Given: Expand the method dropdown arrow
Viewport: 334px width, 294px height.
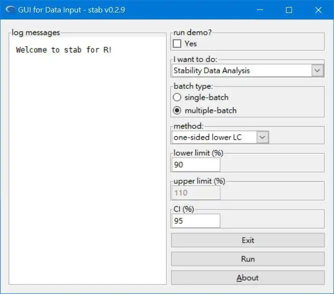Looking at the screenshot, I should point(262,137).
